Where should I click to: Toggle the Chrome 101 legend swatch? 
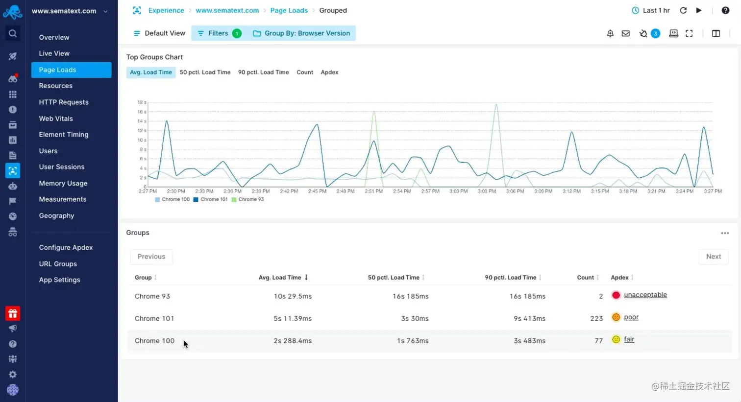[x=196, y=200]
